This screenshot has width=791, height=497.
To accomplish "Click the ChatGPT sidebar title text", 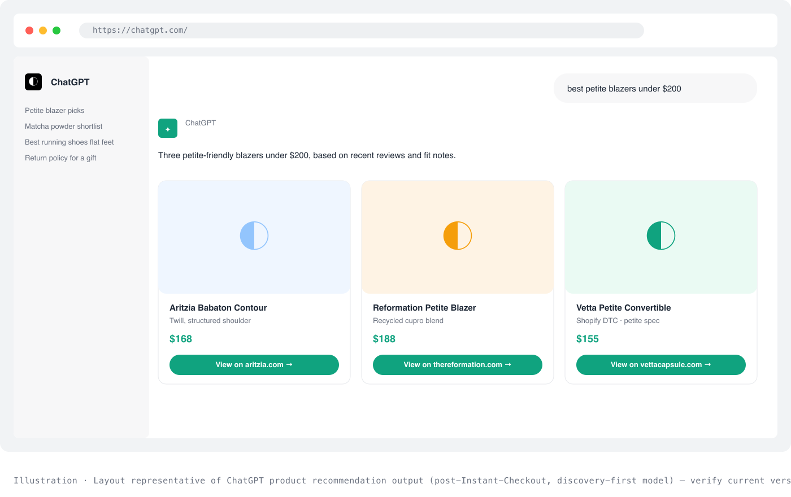I will 70,82.
